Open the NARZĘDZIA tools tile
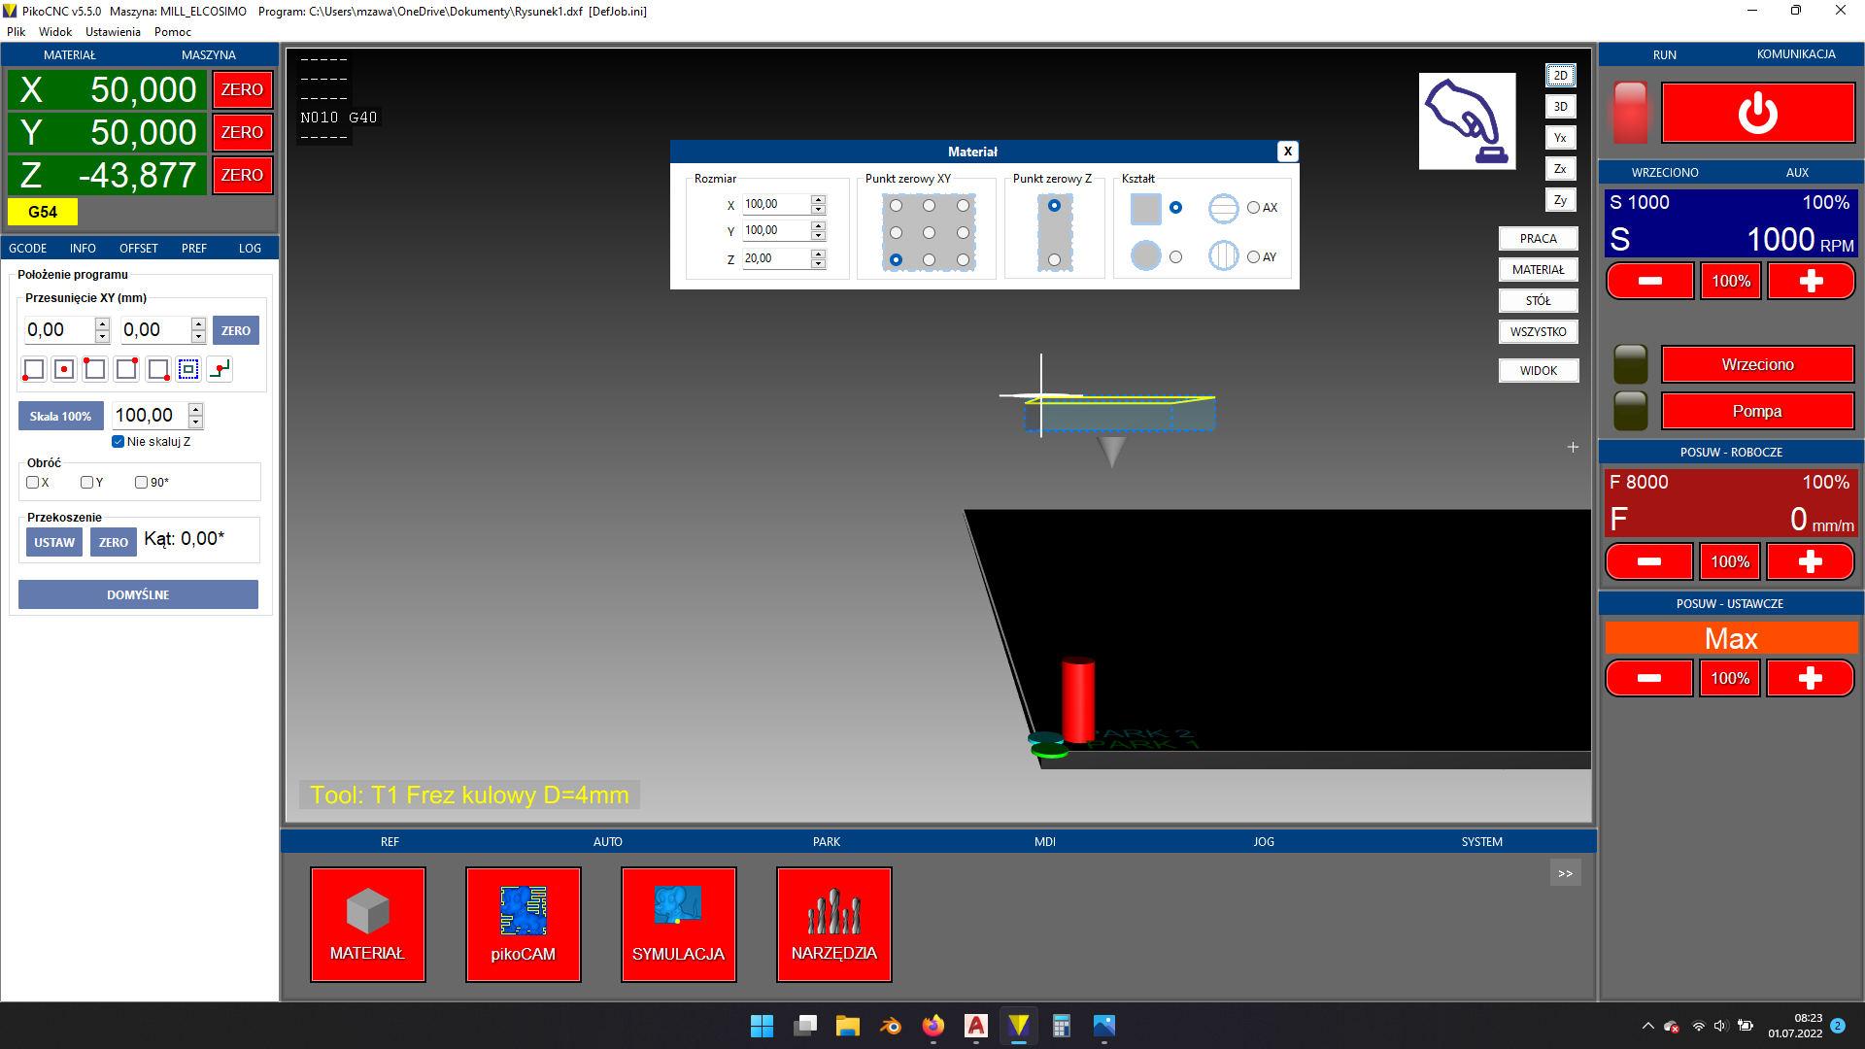 point(834,925)
